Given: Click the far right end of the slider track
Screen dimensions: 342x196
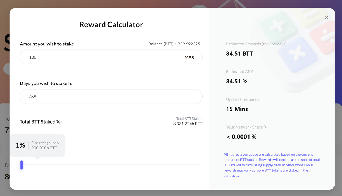Looking at the screenshot, I should (200, 165).
